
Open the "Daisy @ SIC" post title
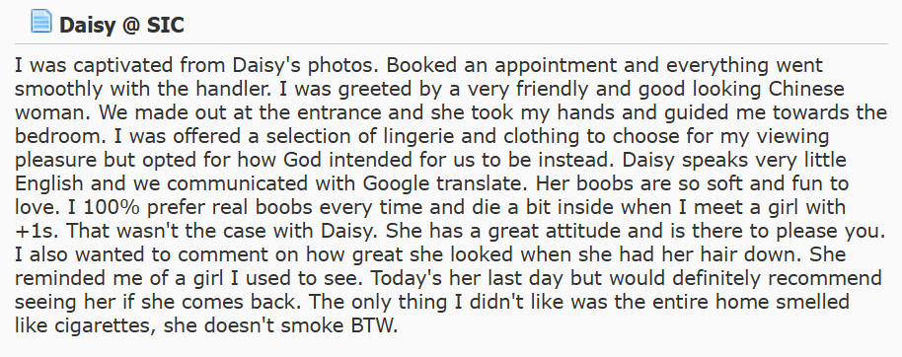(121, 26)
